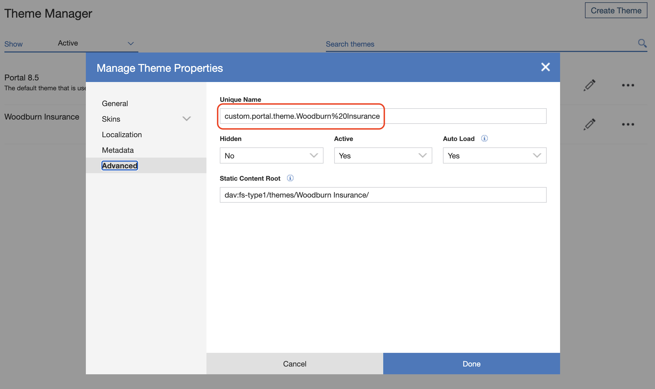This screenshot has width=655, height=389.
Task: Close the Manage Theme Properties dialog
Action: click(545, 67)
